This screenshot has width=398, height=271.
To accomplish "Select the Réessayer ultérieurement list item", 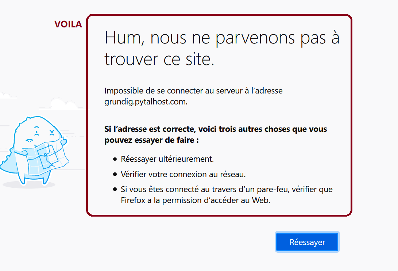I will pyautogui.click(x=167, y=159).
